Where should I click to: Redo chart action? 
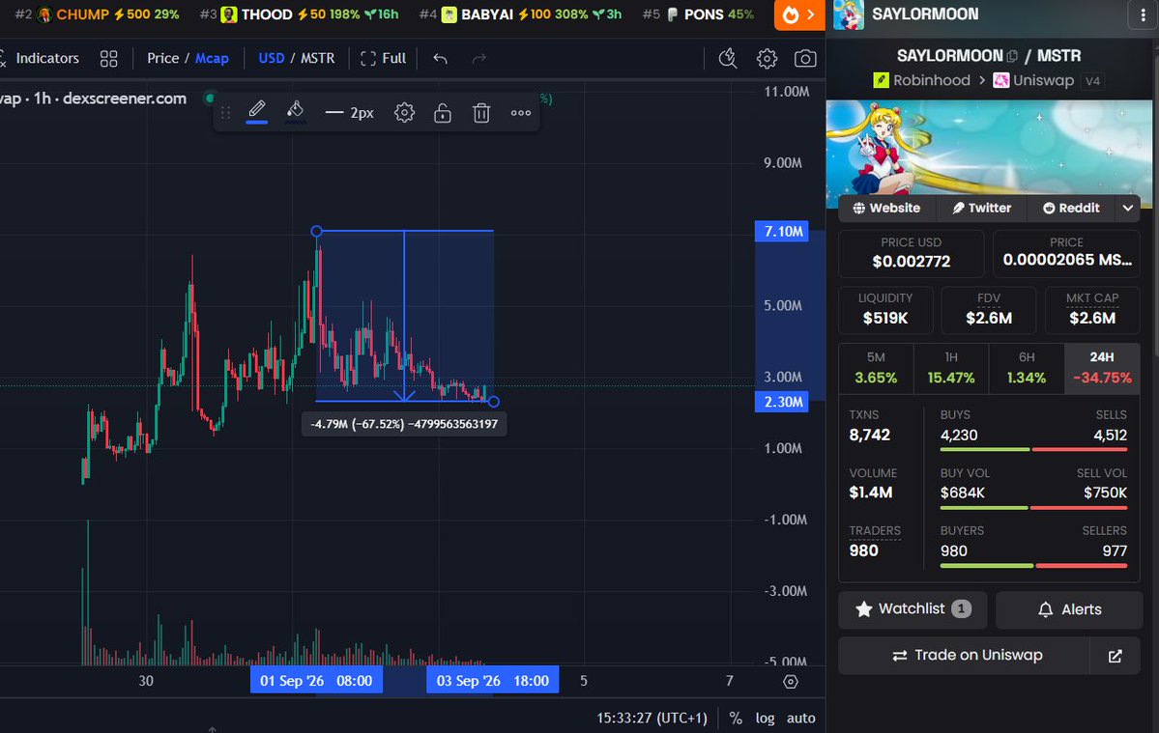coord(479,58)
